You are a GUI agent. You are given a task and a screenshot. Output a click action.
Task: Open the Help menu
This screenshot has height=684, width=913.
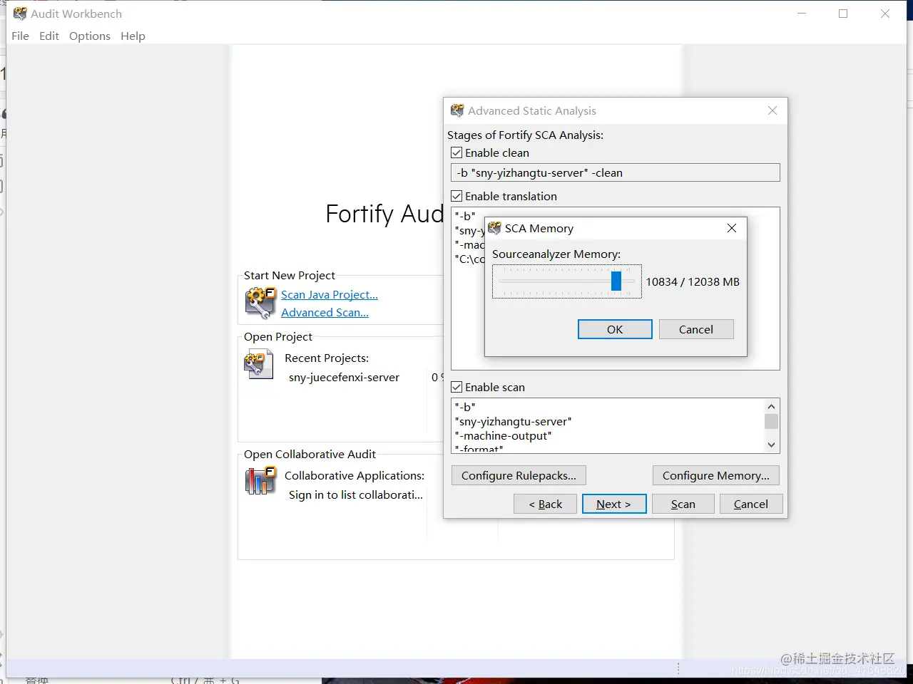133,36
